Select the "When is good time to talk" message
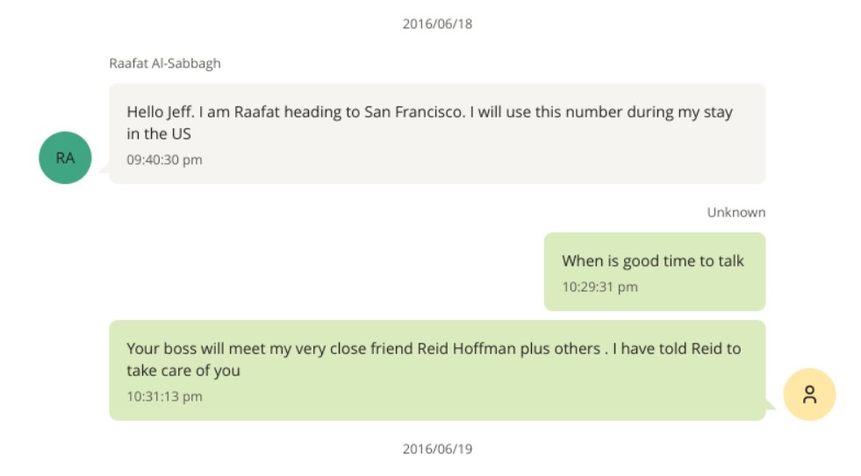 [652, 260]
